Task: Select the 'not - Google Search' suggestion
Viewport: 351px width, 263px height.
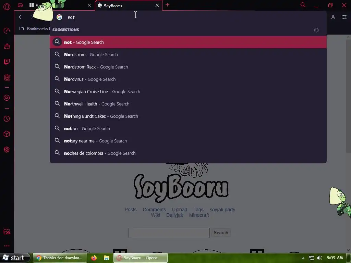Action: coord(188,42)
